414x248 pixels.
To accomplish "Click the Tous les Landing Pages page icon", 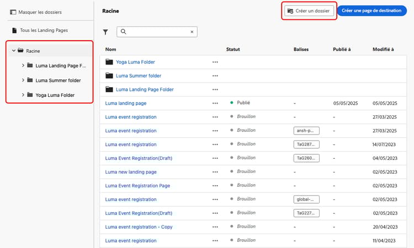I will tap(14, 30).
